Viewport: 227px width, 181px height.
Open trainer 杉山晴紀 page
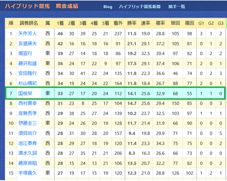(x=27, y=83)
